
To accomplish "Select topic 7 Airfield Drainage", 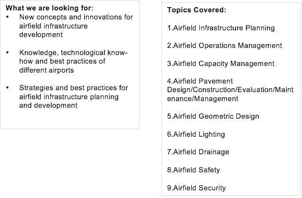I will tap(198, 152).
